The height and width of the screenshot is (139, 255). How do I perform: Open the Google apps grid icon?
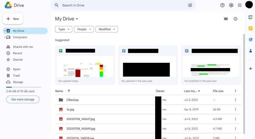[240, 5]
